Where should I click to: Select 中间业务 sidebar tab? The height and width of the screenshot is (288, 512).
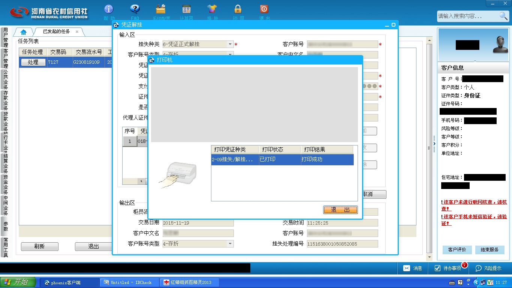[6, 205]
